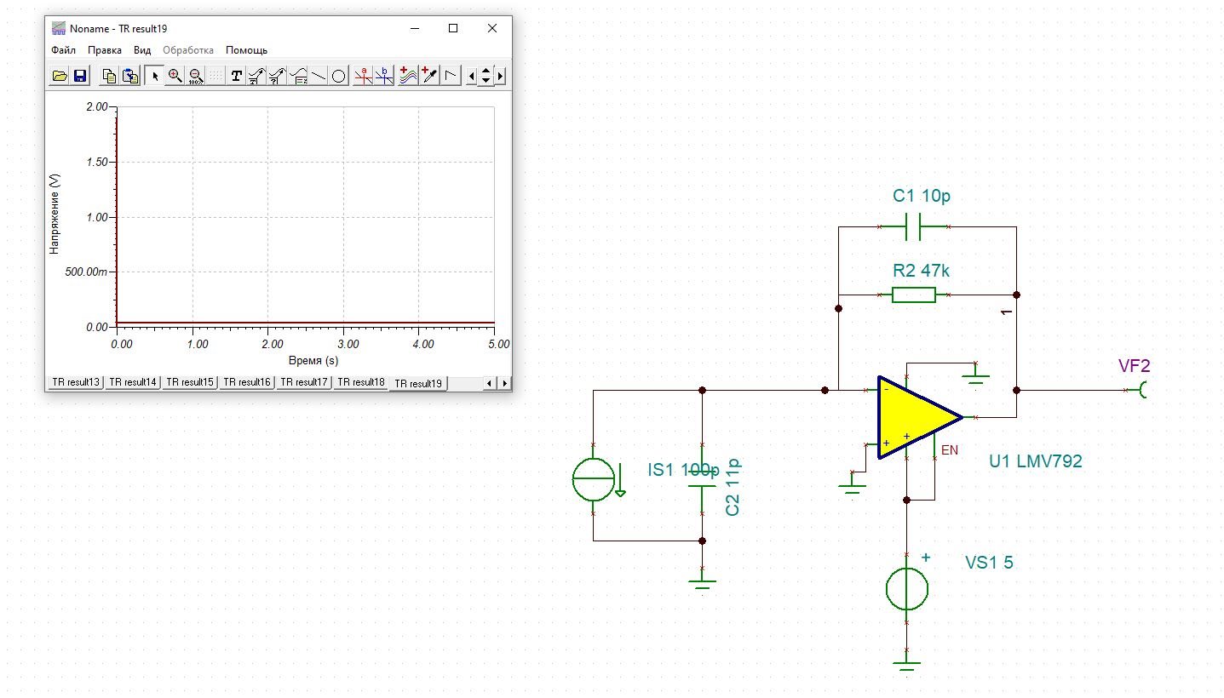Switch to TR result17 tab
This screenshot has width=1224, height=698.
tap(304, 382)
